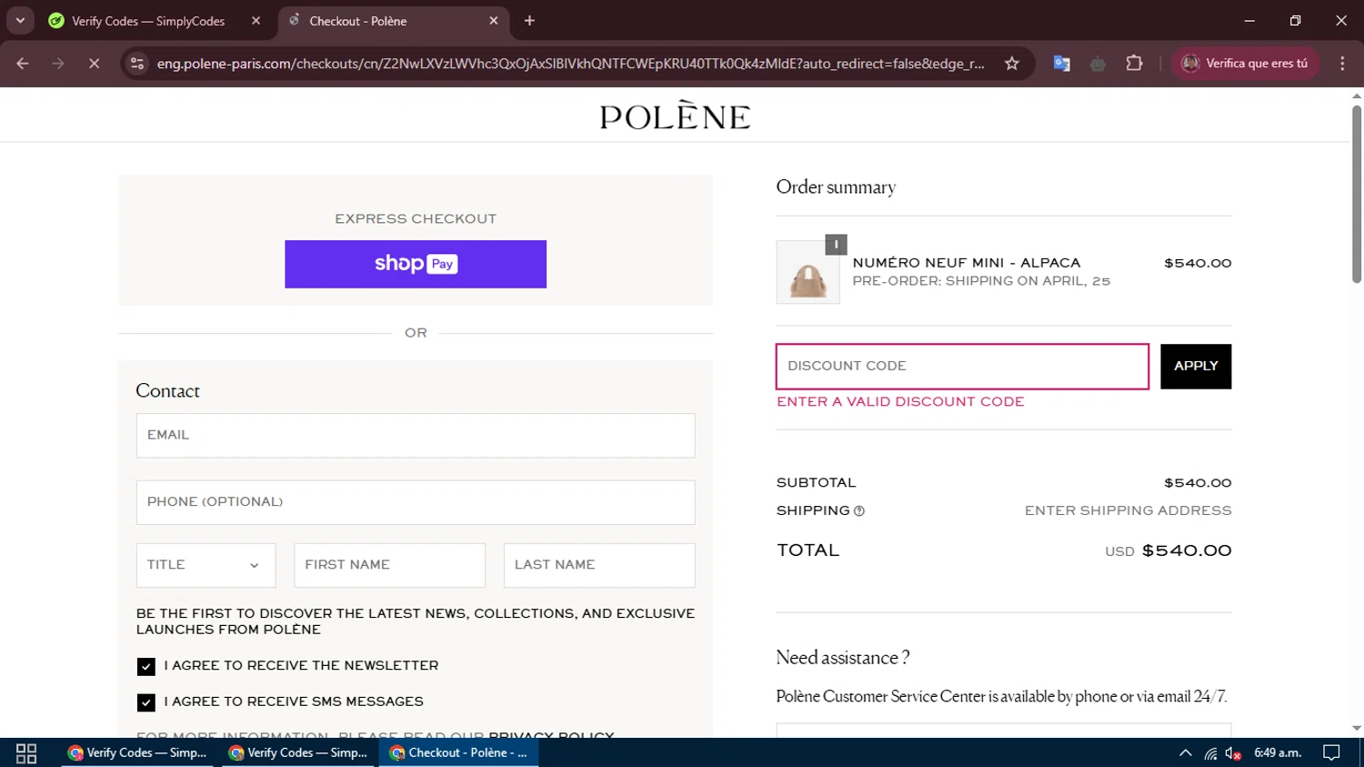This screenshot has width=1364, height=767.
Task: Switch to first Verify Codes taskbar window
Action: [x=137, y=753]
